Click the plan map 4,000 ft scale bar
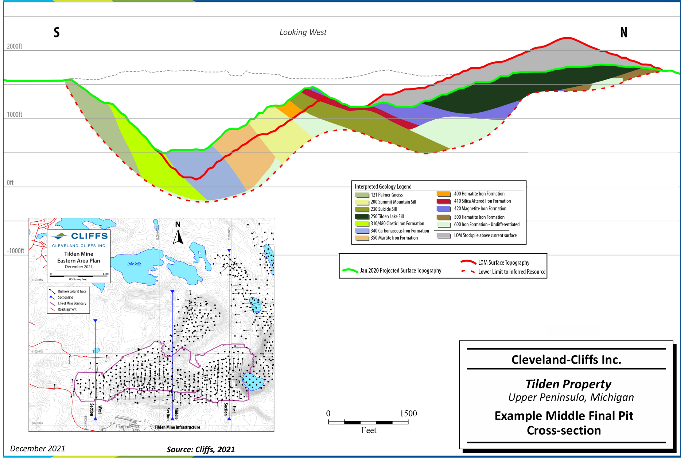 point(79,276)
